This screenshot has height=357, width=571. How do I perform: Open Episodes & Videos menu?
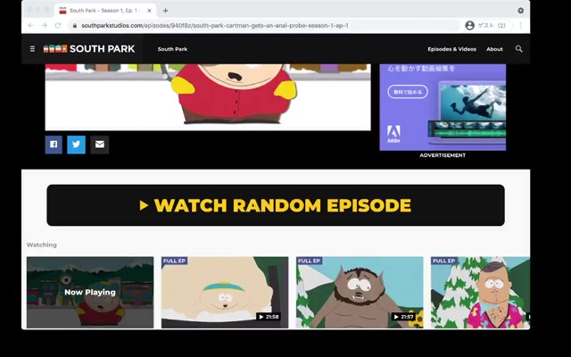click(x=452, y=49)
